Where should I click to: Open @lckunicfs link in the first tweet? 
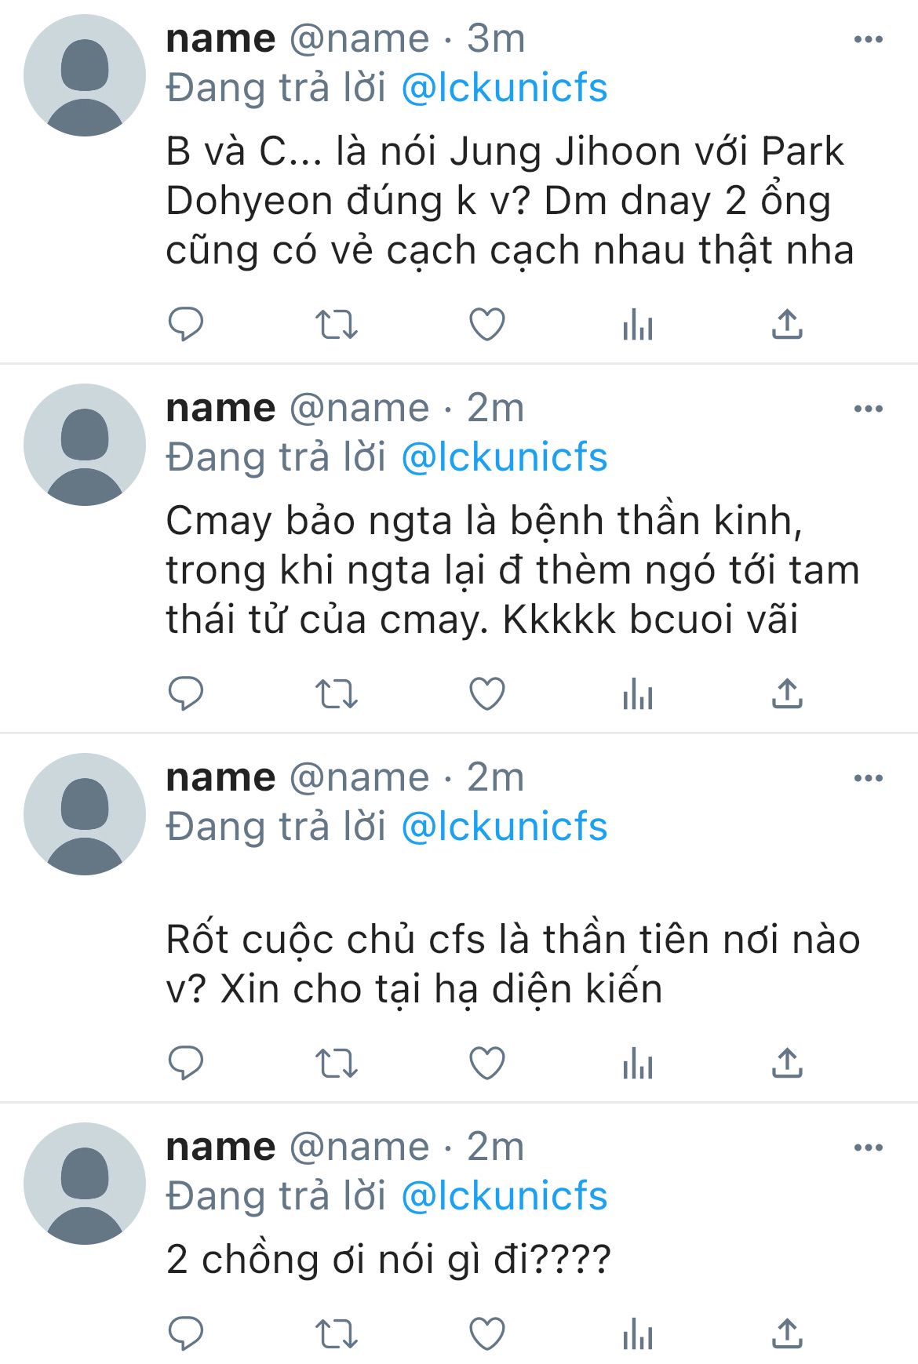click(505, 88)
